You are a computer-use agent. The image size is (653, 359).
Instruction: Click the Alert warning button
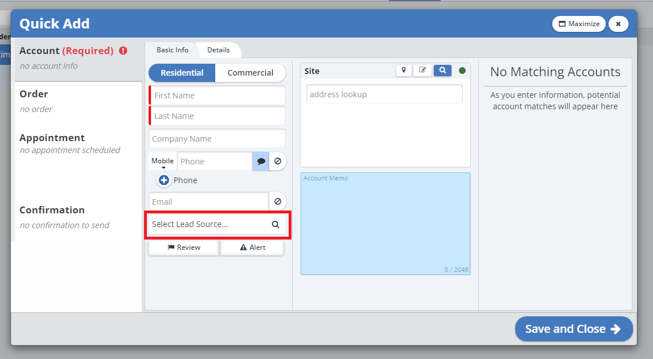coord(252,247)
